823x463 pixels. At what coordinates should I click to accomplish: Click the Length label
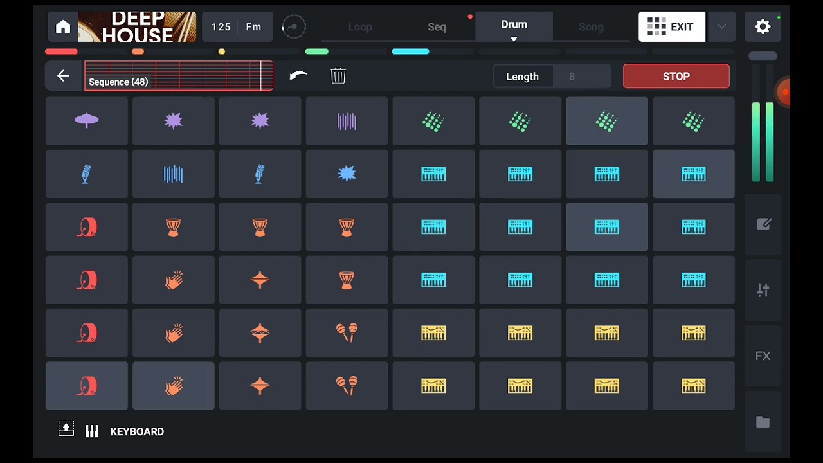coord(522,77)
